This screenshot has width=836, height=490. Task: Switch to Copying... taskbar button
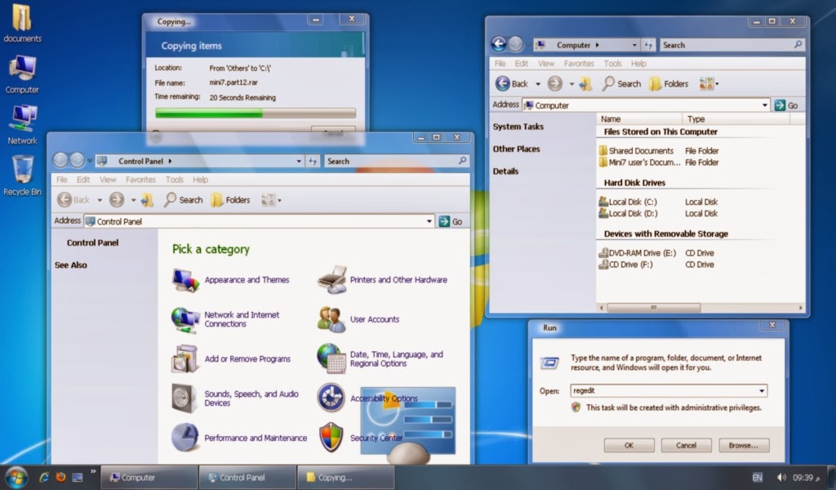coord(345,477)
